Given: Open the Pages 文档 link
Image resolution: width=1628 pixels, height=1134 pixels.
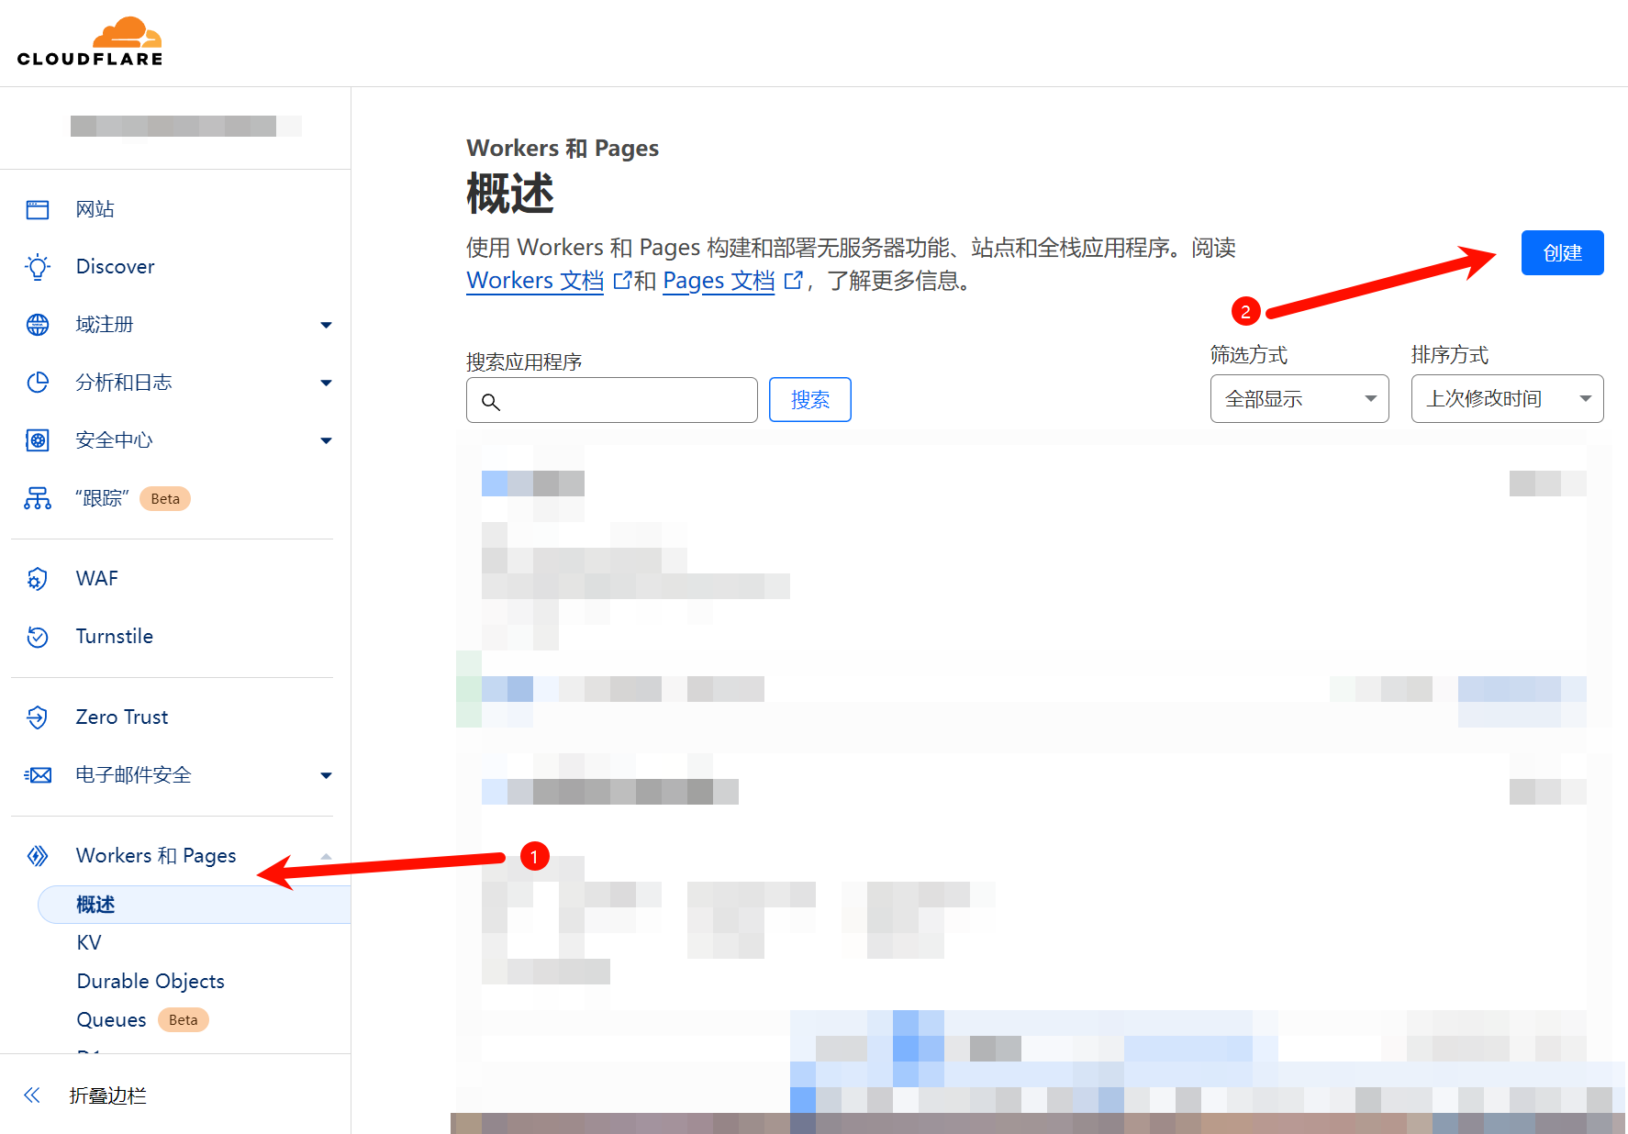Looking at the screenshot, I should coord(719,280).
